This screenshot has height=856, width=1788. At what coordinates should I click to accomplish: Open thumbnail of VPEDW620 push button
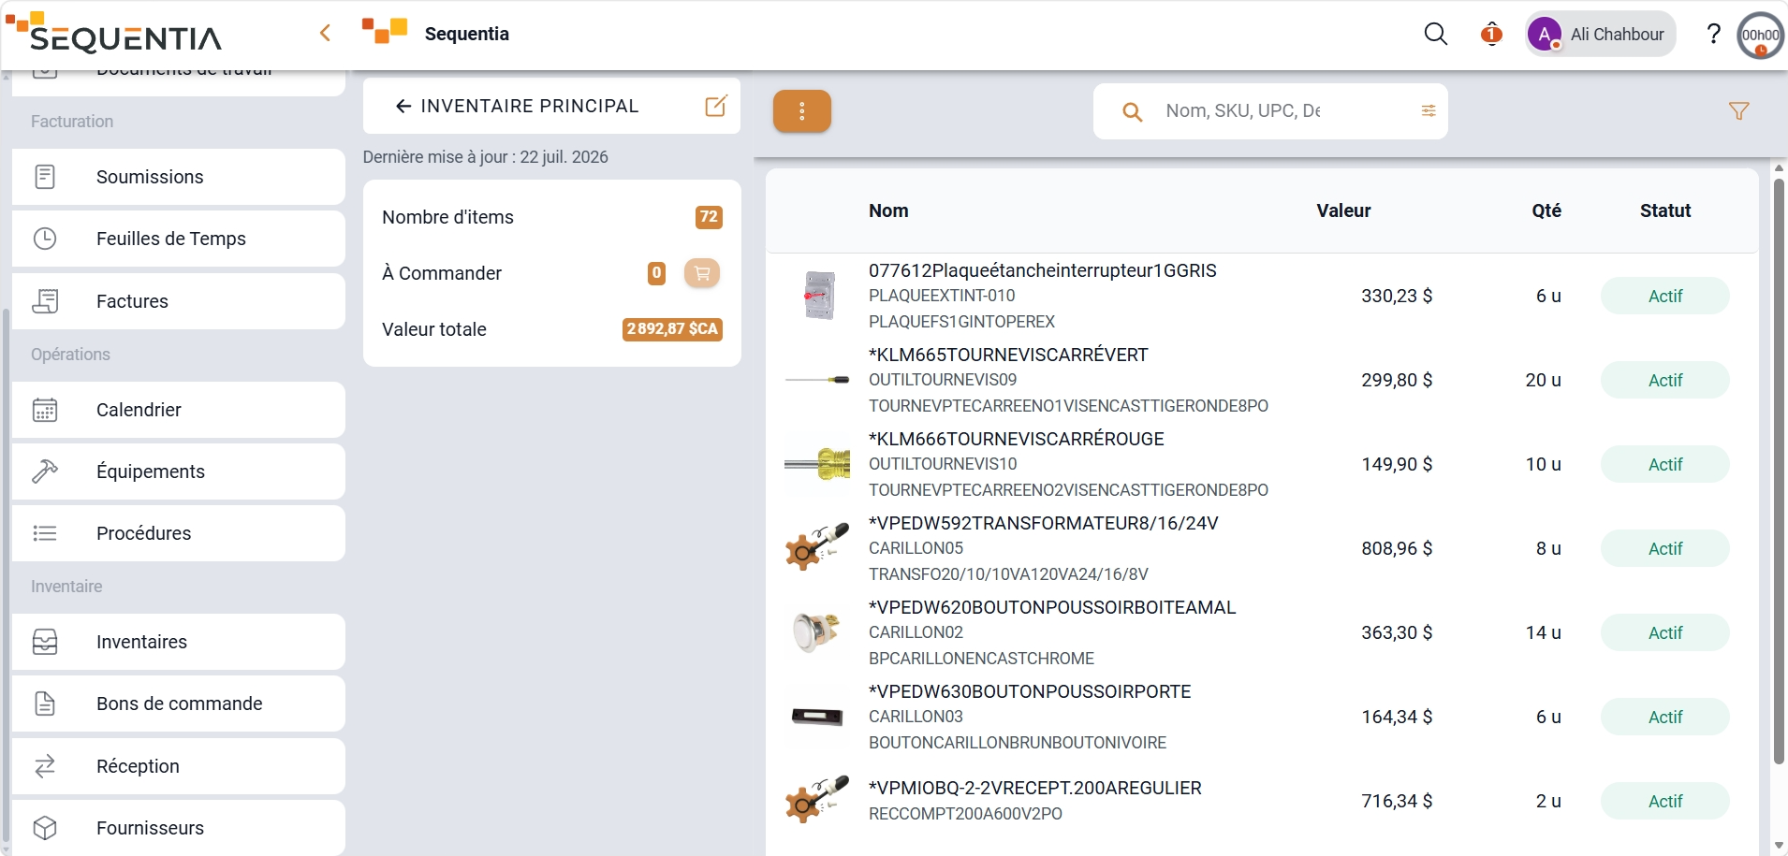815,631
